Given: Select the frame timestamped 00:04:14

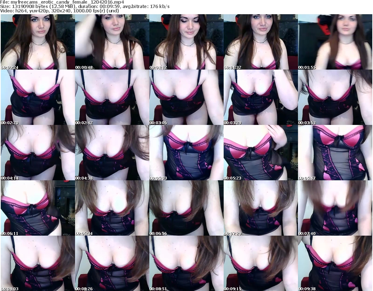Looking at the screenshot, I should pyautogui.click(x=38, y=153).
